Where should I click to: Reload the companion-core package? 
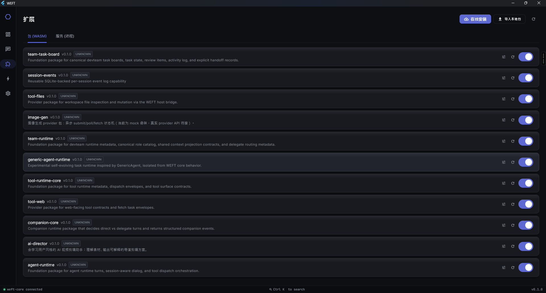[x=513, y=225]
